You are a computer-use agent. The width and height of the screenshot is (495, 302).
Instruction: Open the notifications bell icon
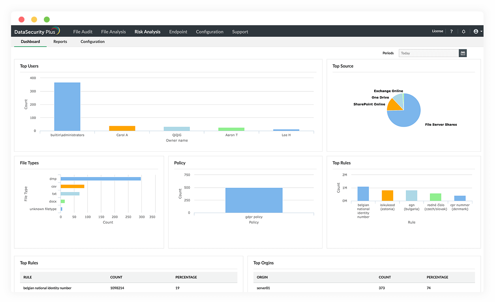click(x=463, y=31)
